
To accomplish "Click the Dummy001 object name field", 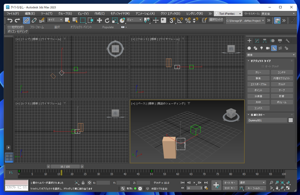I will (x=267, y=120).
